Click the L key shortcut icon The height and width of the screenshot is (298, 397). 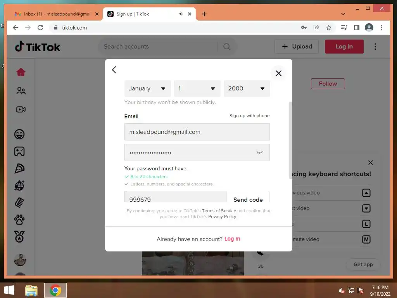[x=366, y=224]
